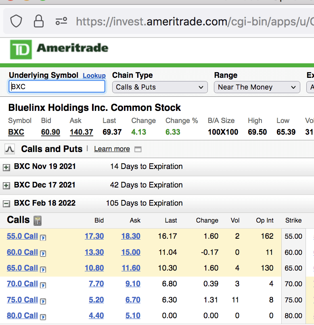This screenshot has width=314, height=325.
Task: Click the TD Ameritrade logo
Action: pos(59,49)
